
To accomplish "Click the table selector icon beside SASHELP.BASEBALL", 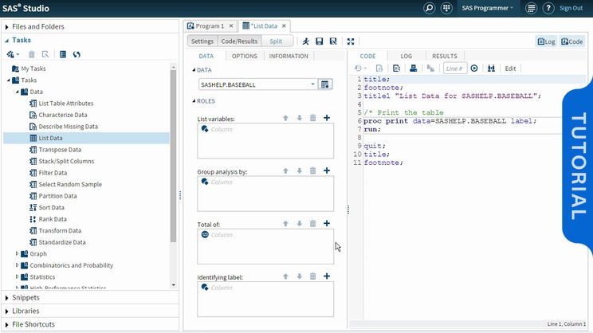I will tap(325, 84).
